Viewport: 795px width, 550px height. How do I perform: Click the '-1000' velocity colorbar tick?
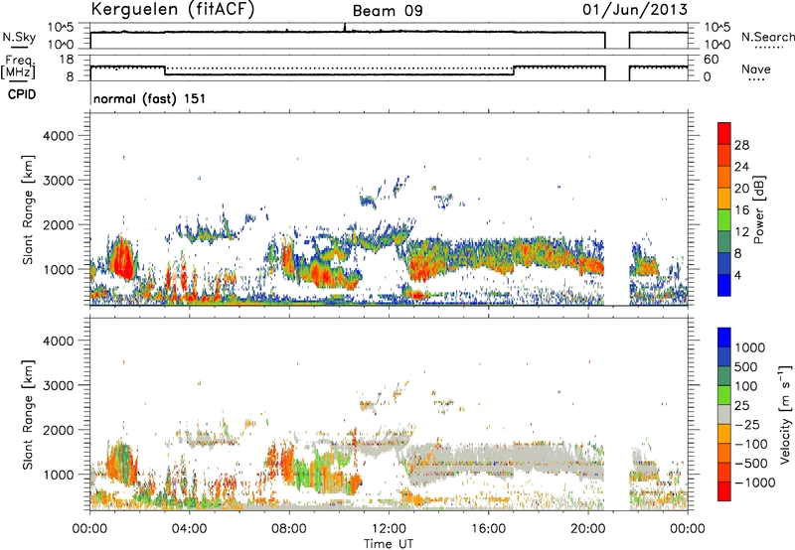point(754,482)
